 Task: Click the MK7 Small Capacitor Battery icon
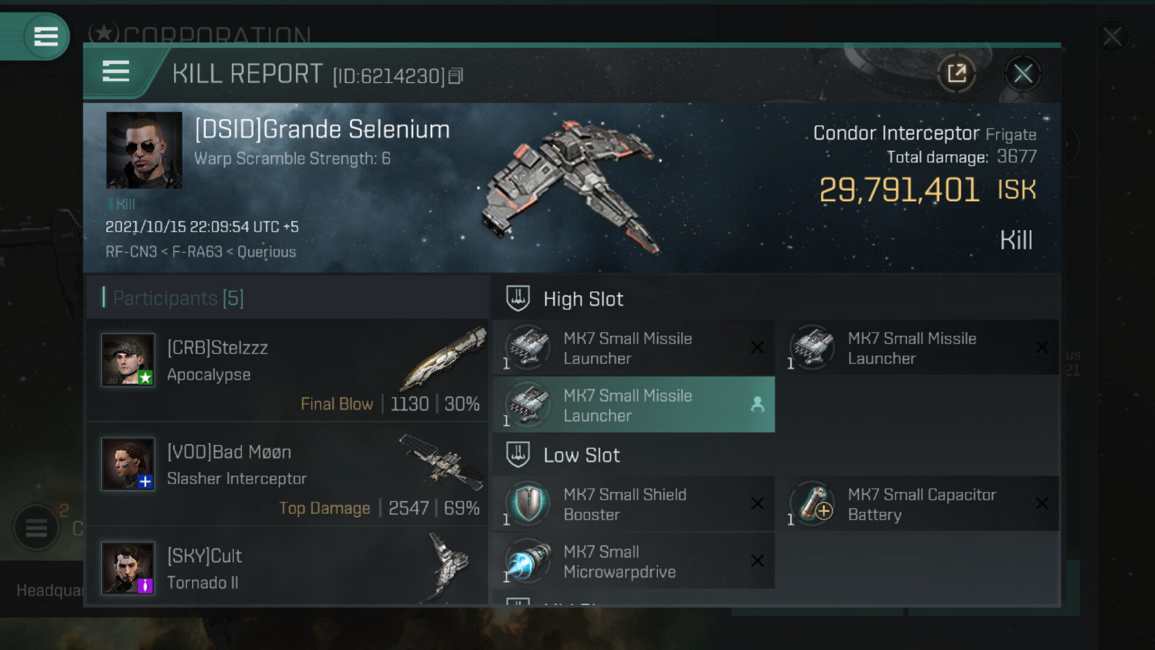(813, 504)
